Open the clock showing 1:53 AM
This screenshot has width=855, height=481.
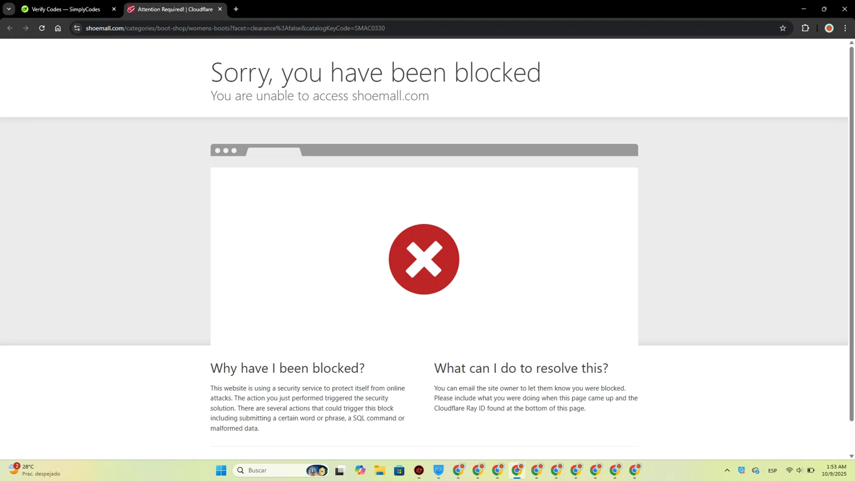[x=834, y=470]
